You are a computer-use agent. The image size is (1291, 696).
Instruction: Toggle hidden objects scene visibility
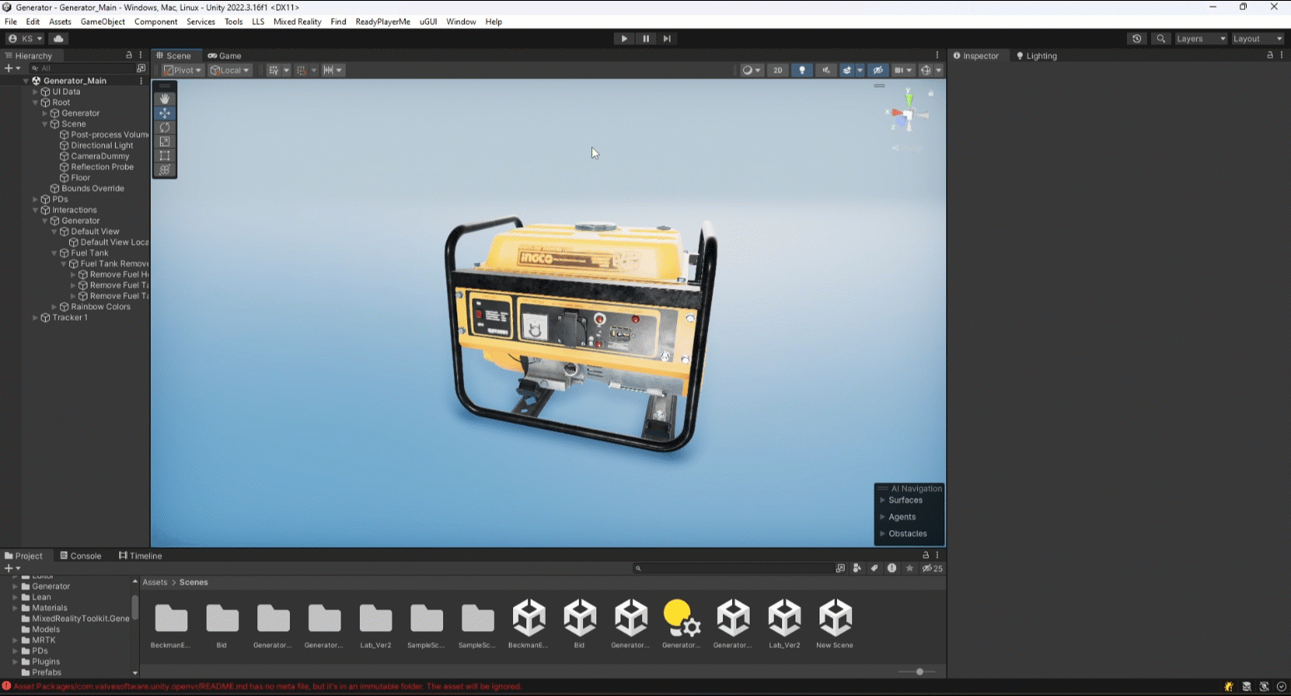tap(878, 71)
